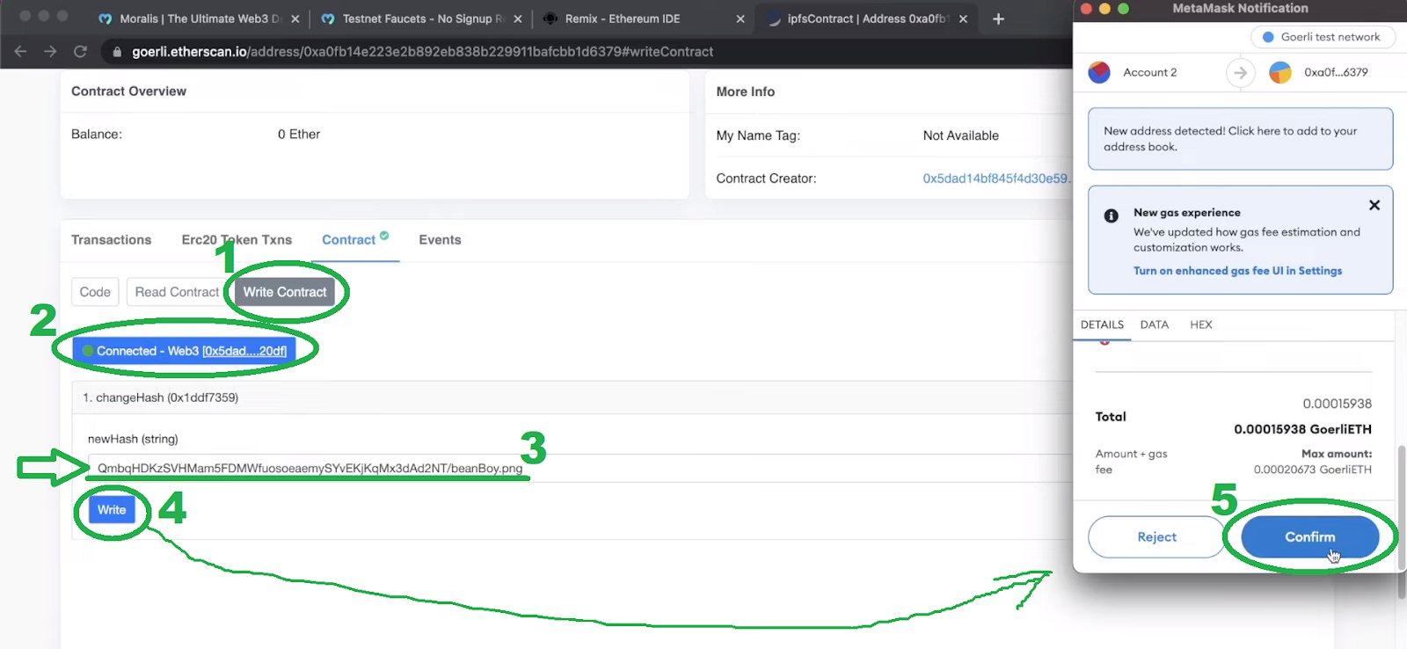This screenshot has height=649, width=1407.
Task: Reload the Etherscan page
Action: click(x=80, y=52)
